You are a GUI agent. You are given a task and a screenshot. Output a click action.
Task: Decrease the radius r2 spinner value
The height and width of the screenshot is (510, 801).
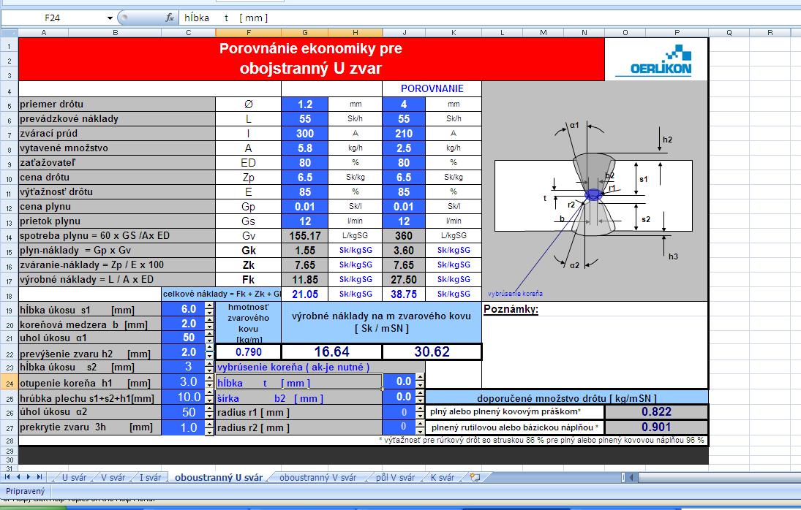[x=420, y=431]
